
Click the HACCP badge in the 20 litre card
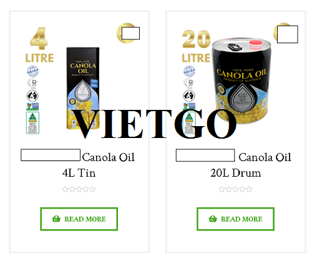click(x=189, y=71)
